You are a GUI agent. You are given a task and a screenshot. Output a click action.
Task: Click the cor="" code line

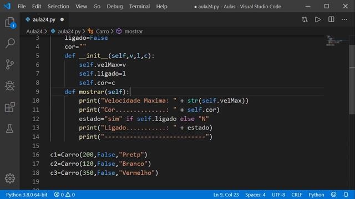[75, 46]
